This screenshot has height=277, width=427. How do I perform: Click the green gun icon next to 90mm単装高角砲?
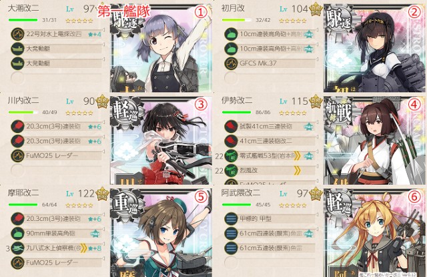click(17, 234)
